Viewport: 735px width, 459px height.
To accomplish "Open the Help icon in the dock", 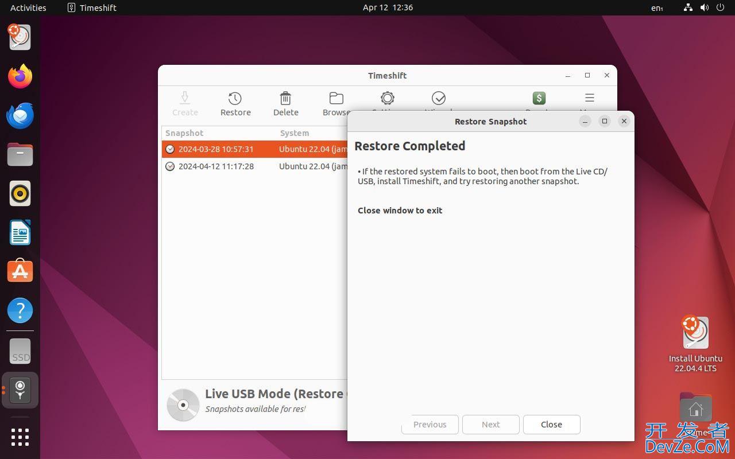I will click(x=20, y=310).
